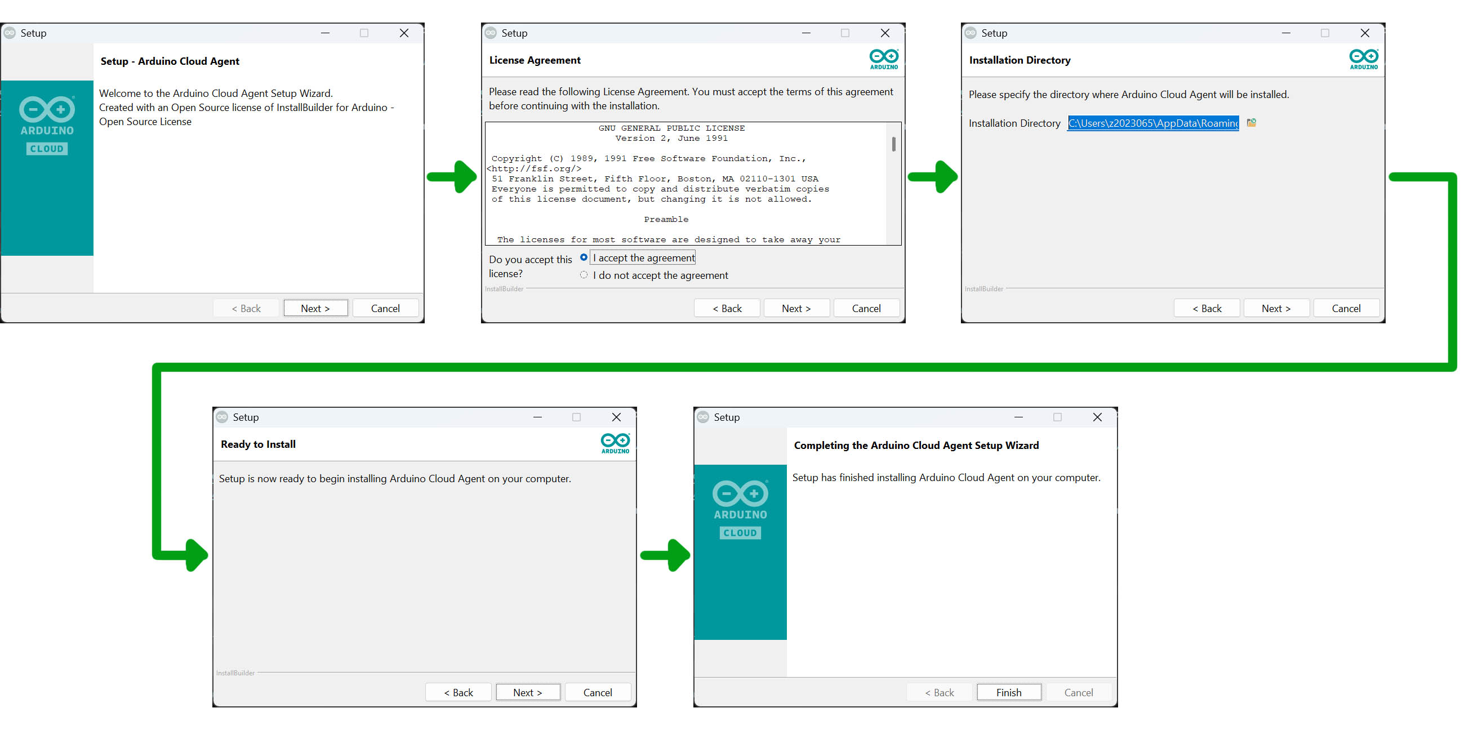Click title bar icon of License Agreement window
1478x730 pixels.
[491, 33]
